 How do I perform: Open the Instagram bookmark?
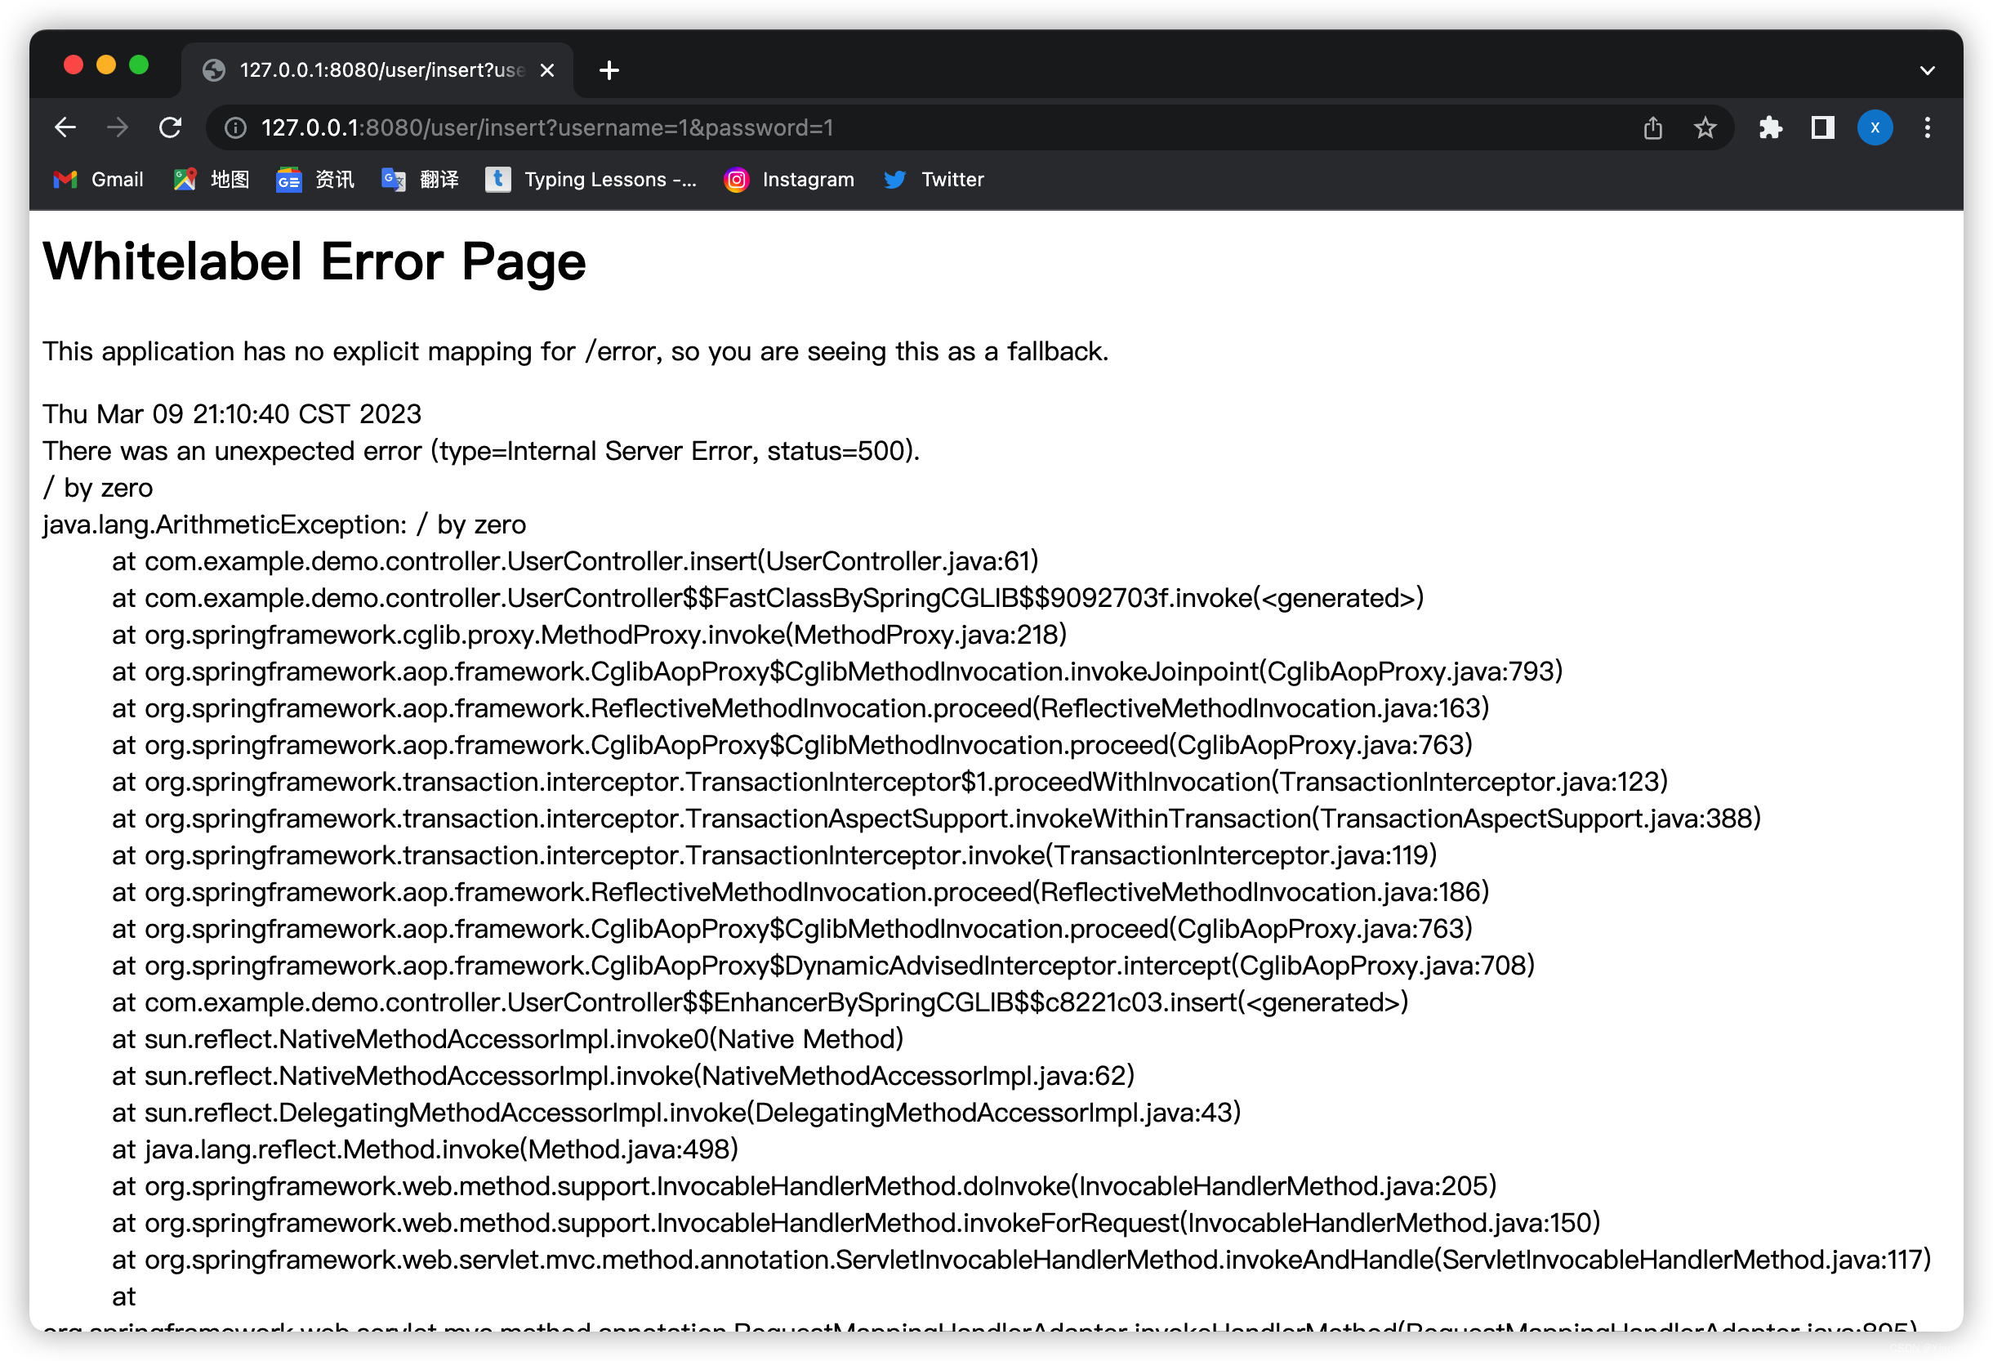pyautogui.click(x=790, y=179)
